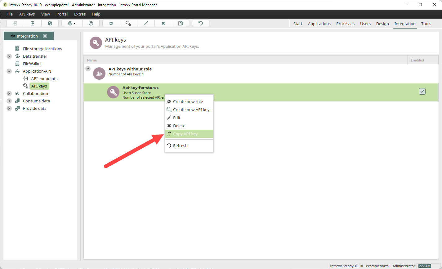Select FileWalker in the tree
This screenshot has height=269, width=442.
click(x=32, y=64)
